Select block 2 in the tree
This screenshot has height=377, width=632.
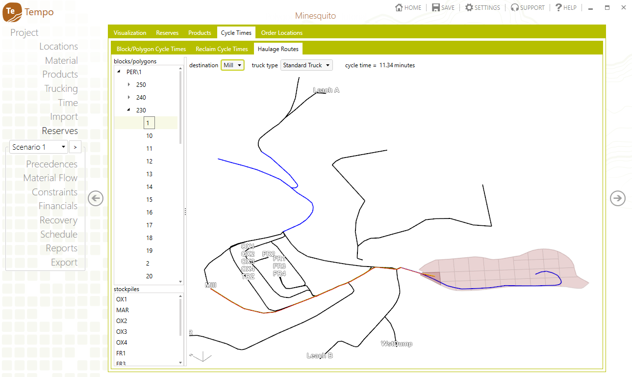[x=147, y=263]
